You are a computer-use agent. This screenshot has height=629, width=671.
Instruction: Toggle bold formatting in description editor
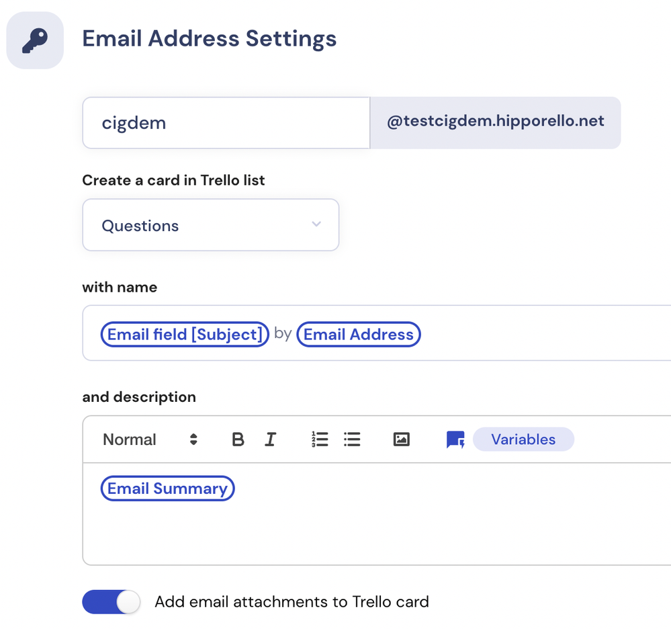[x=238, y=439]
